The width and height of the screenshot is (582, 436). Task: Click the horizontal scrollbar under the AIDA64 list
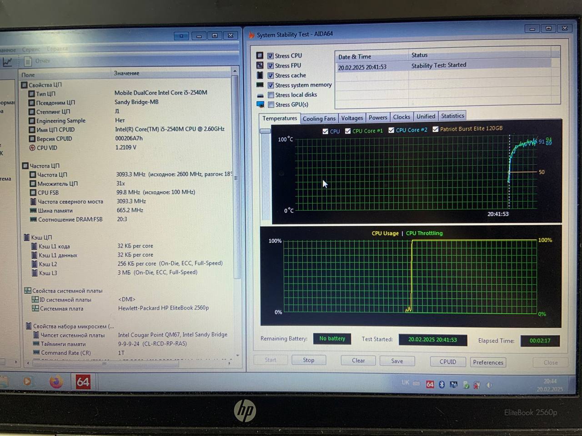click(105, 364)
